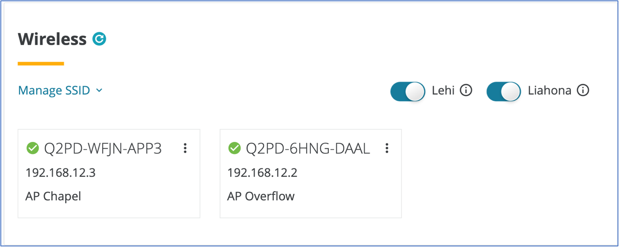Image resolution: width=620 pixels, height=248 pixels.
Task: Open three-dot menu on Q2PD-WFJN-APP3 card
Action: point(185,148)
